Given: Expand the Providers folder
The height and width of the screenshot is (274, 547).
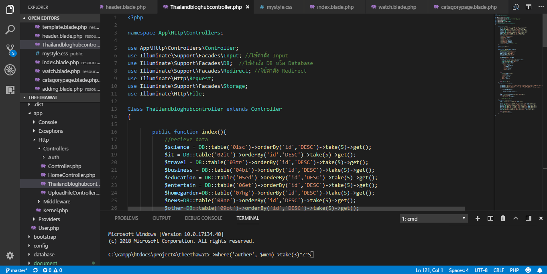Looking at the screenshot, I should [x=60, y=219].
